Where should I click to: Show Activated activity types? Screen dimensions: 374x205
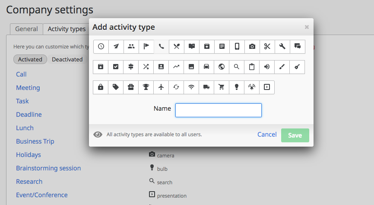pyautogui.click(x=30, y=59)
